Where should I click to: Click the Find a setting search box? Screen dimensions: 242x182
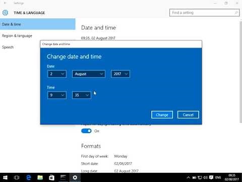[x=204, y=13]
